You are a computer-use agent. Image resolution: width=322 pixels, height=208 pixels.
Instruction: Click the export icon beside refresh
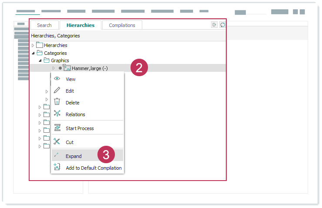click(x=215, y=25)
